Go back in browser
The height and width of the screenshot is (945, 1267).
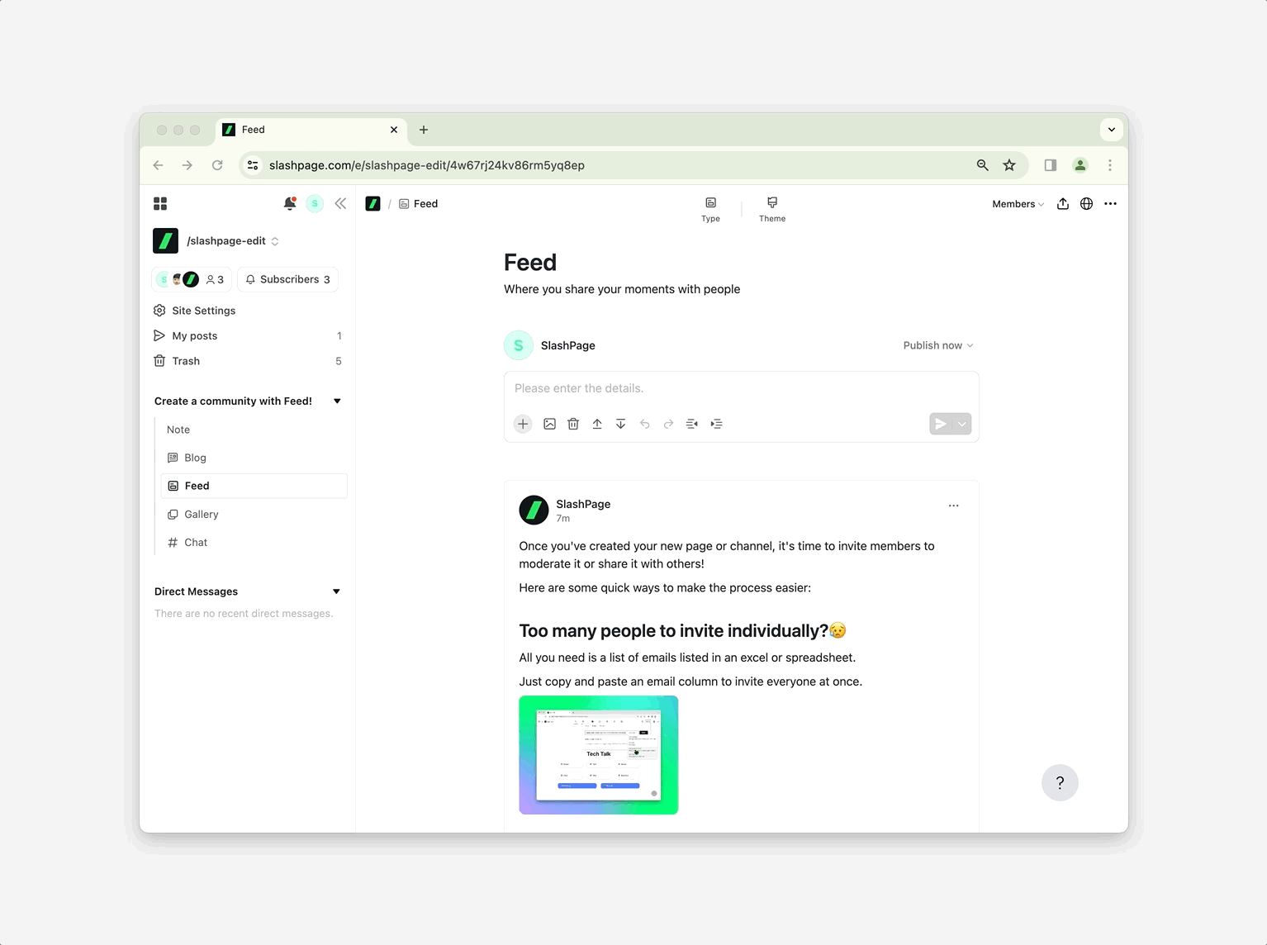(159, 165)
